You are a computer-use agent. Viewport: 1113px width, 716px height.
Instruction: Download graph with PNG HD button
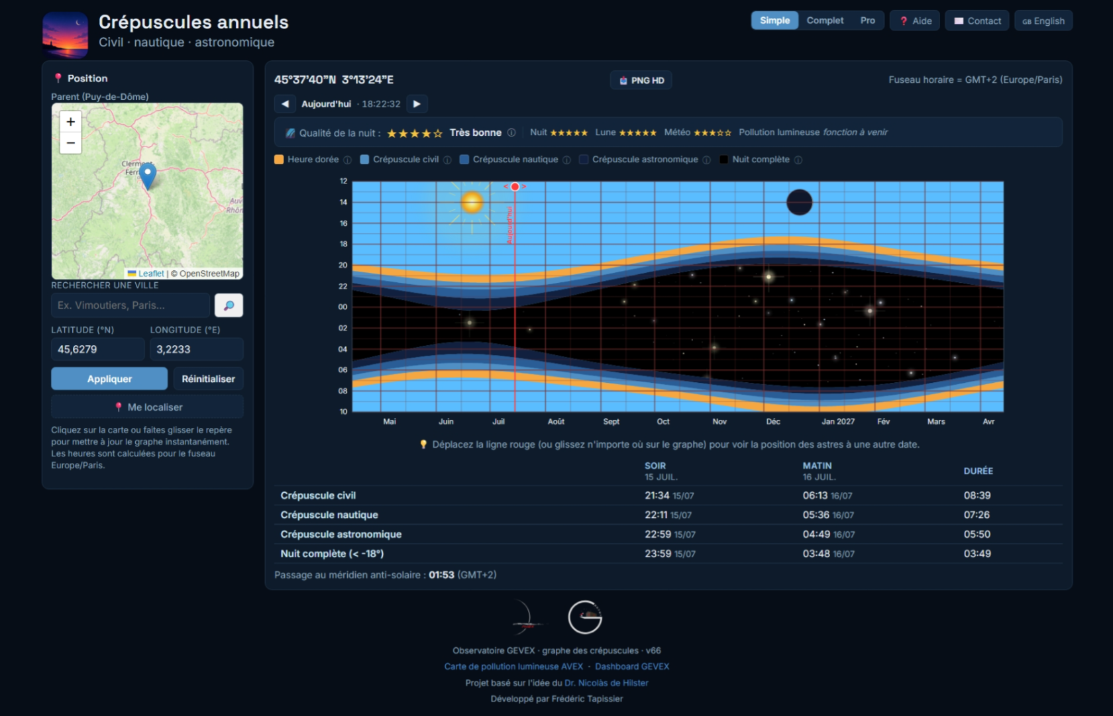[641, 80]
